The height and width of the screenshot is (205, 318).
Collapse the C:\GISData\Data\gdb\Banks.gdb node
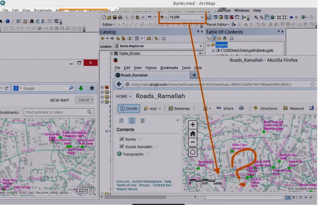pyautogui.click(x=213, y=51)
